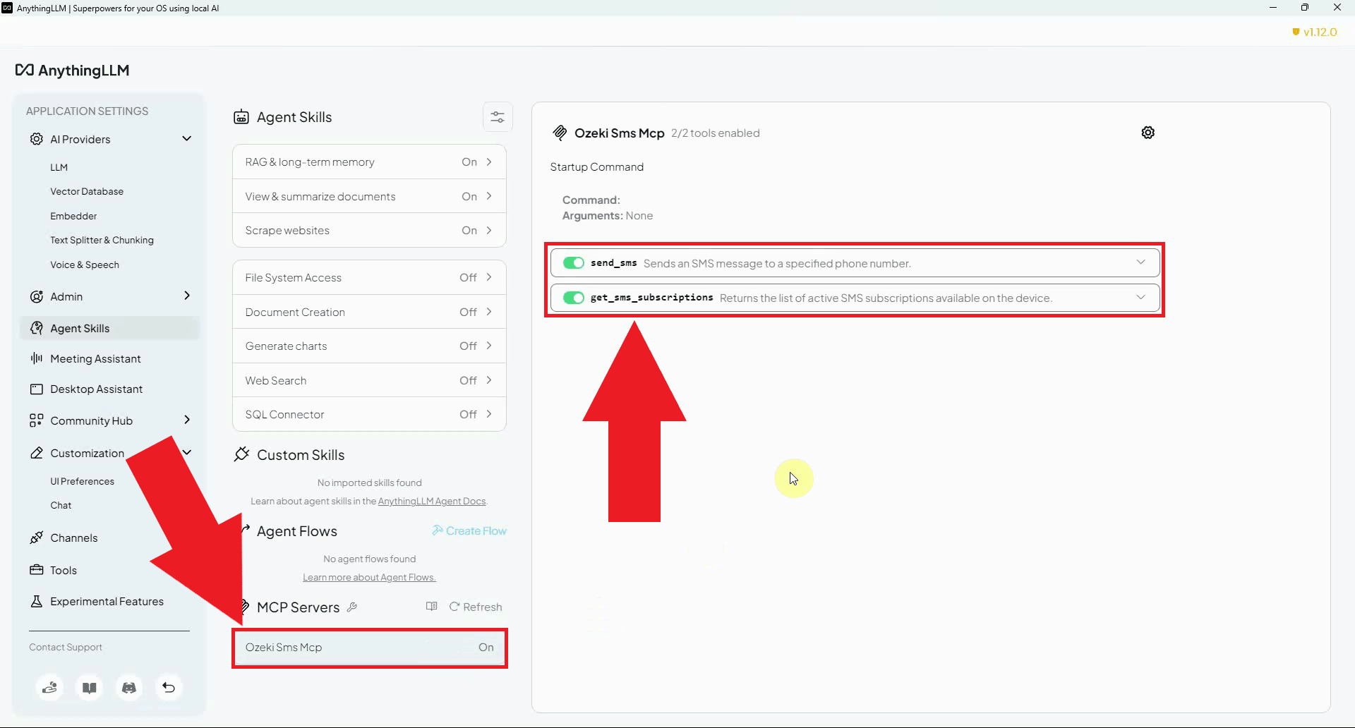Open AnythingLLM Agent Docs link
This screenshot has width=1355, height=728.
pos(432,501)
